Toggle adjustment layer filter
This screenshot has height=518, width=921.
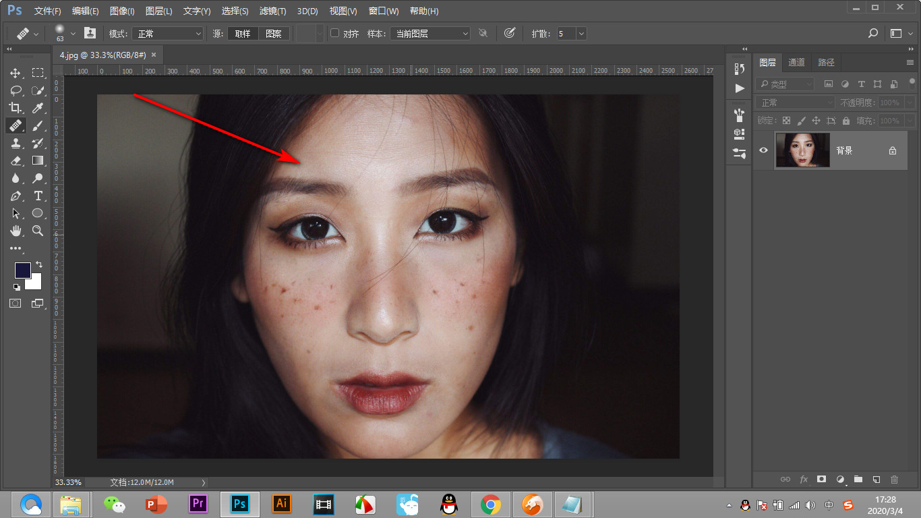tap(845, 84)
